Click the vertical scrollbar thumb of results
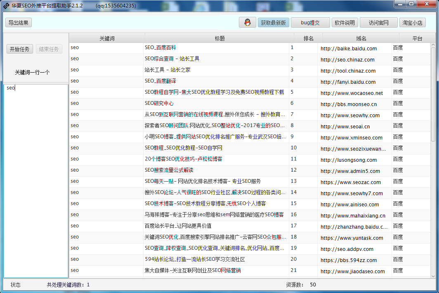Viewport: 439px width, 293px height. (x=433, y=95)
